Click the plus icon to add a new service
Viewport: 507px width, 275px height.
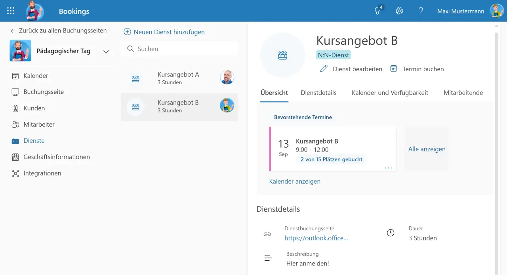click(127, 32)
